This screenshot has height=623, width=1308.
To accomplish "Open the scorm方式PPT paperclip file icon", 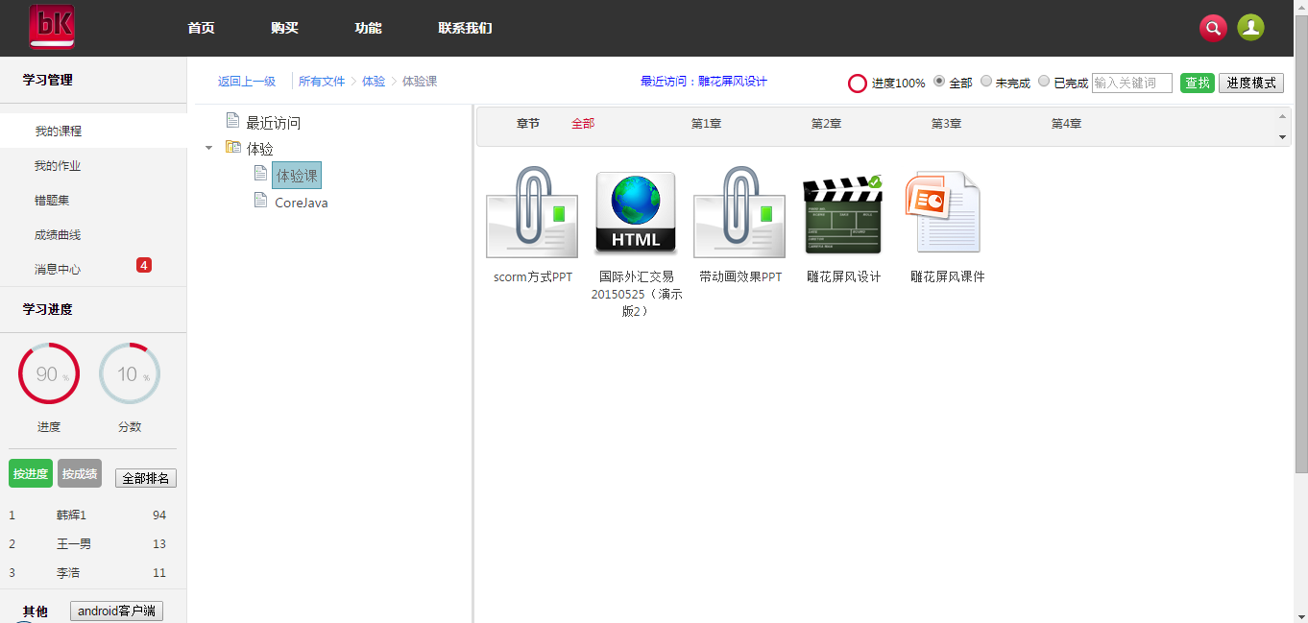I will [532, 214].
